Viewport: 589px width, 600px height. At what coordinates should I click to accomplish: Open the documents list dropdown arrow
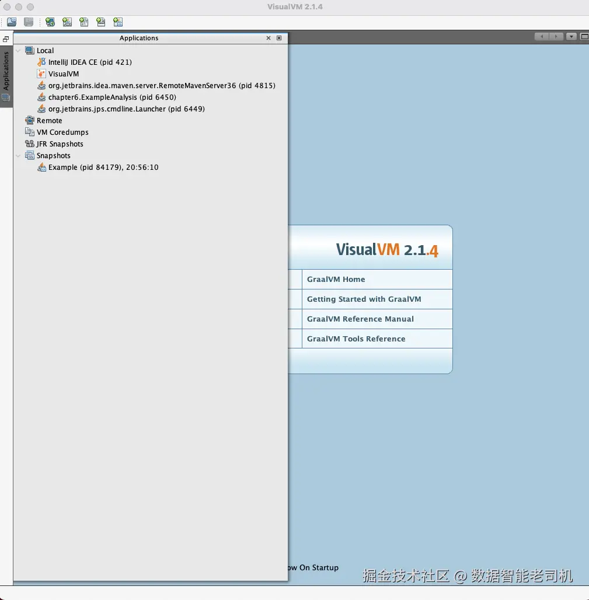[571, 37]
